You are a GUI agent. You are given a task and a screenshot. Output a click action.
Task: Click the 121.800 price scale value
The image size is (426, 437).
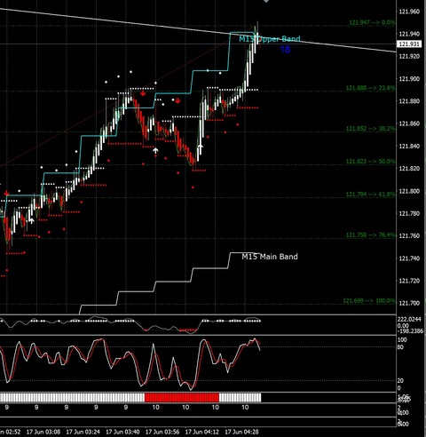click(x=409, y=191)
